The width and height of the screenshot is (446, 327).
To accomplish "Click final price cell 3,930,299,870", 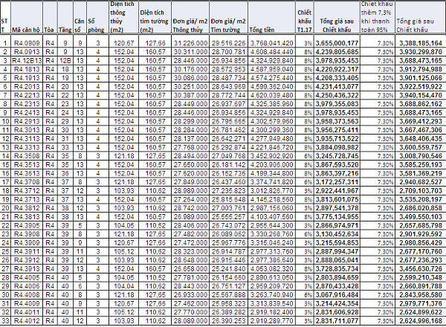I will pyautogui.click(x=421, y=52).
